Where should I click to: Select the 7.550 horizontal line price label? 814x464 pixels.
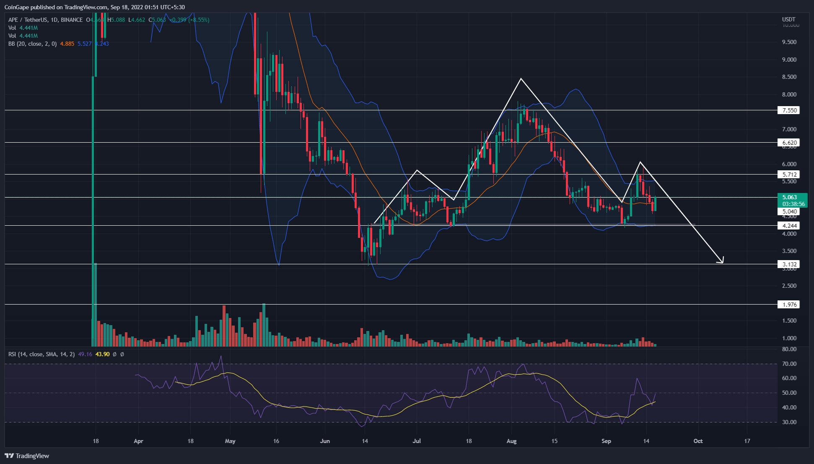(x=788, y=110)
